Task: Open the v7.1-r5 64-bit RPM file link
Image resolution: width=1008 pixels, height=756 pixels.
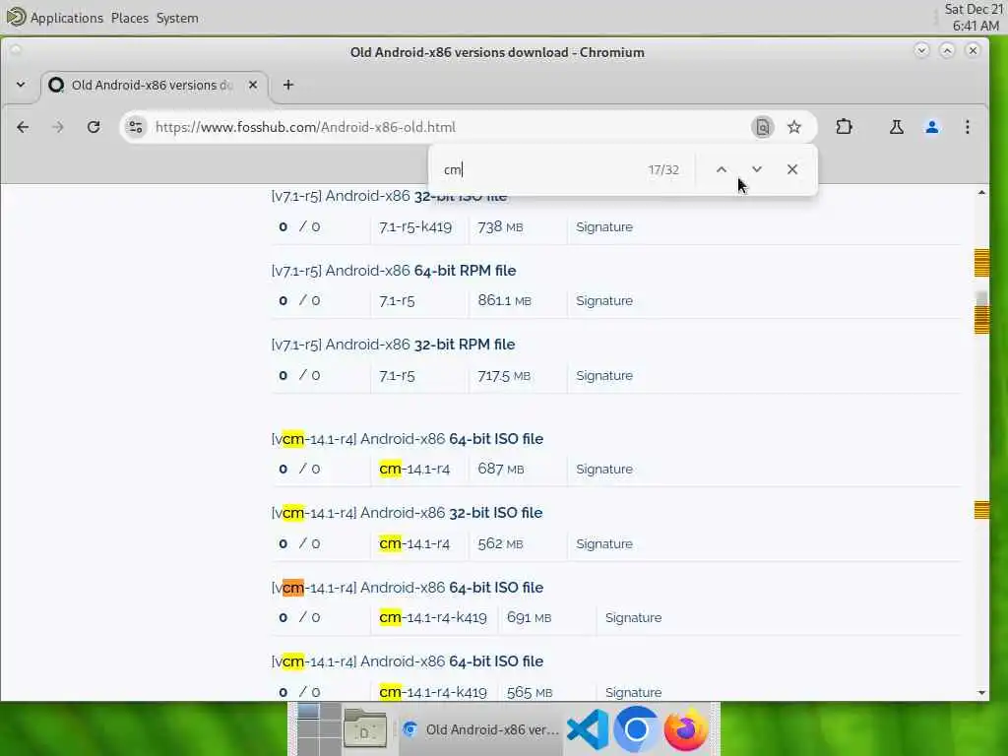Action: (394, 271)
